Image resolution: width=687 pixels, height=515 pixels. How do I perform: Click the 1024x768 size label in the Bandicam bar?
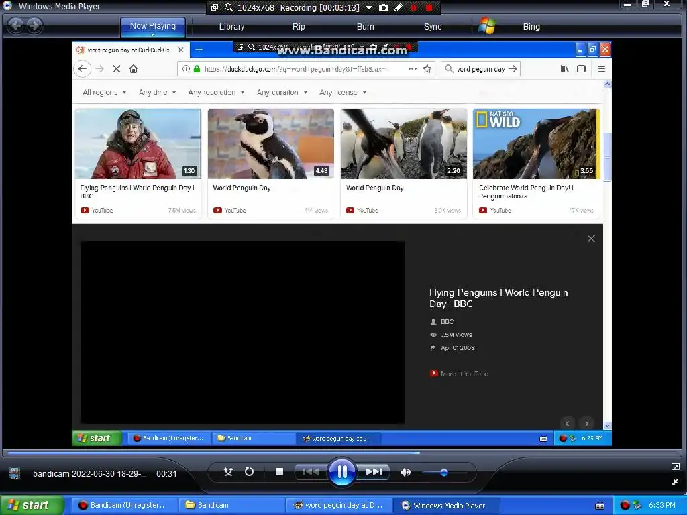[x=256, y=8]
